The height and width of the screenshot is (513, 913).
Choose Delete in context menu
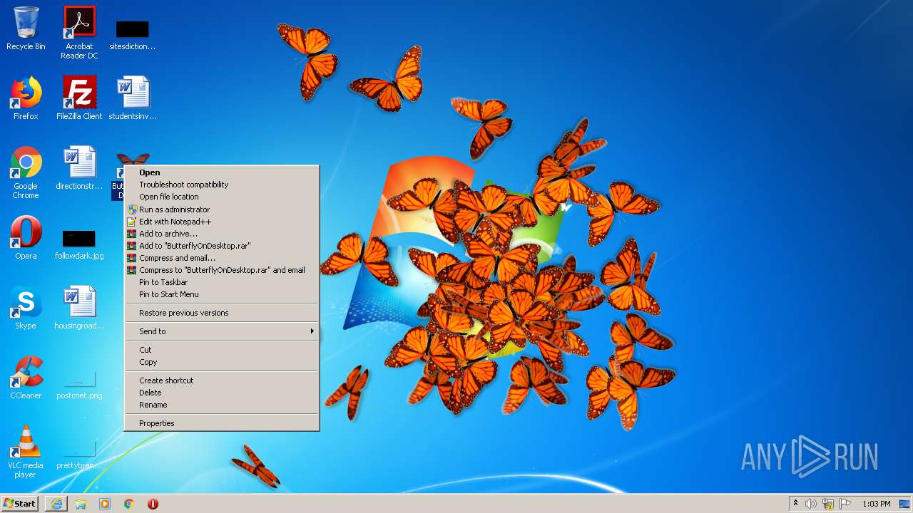point(222,393)
